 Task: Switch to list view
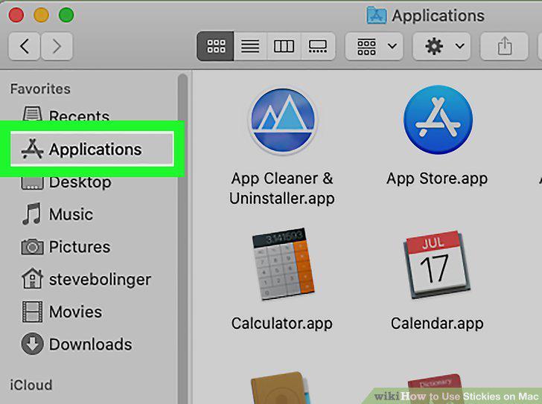(250, 46)
